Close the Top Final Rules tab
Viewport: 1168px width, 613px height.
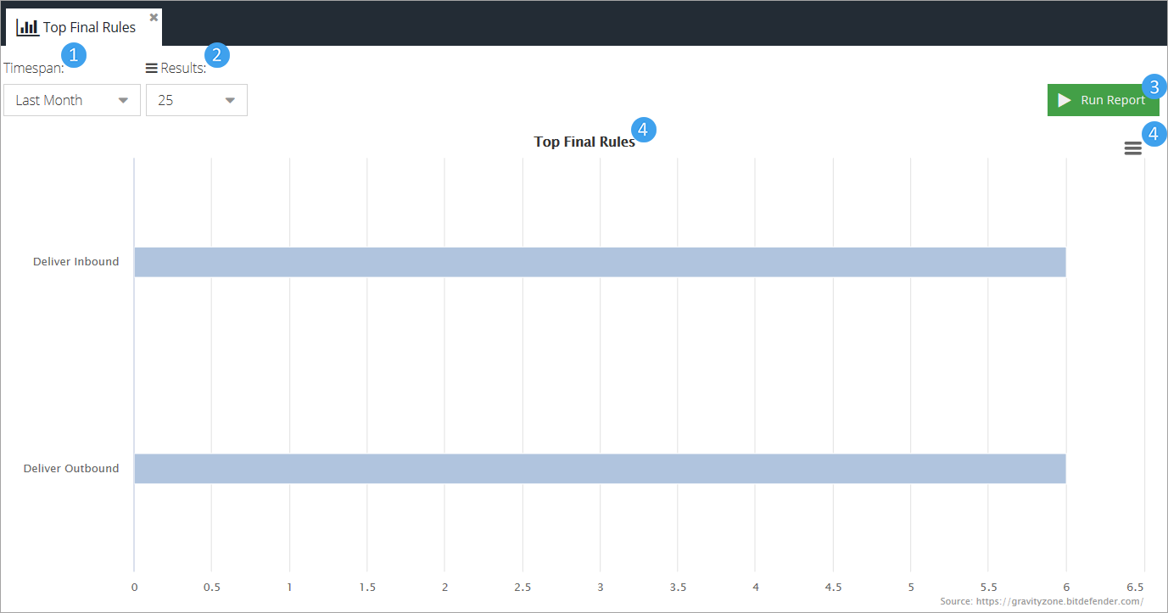point(154,17)
